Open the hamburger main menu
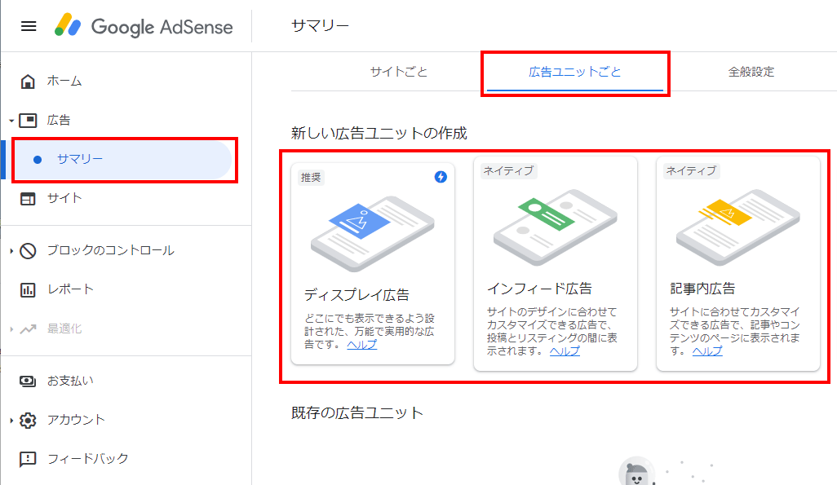The height and width of the screenshot is (485, 837). click(29, 26)
